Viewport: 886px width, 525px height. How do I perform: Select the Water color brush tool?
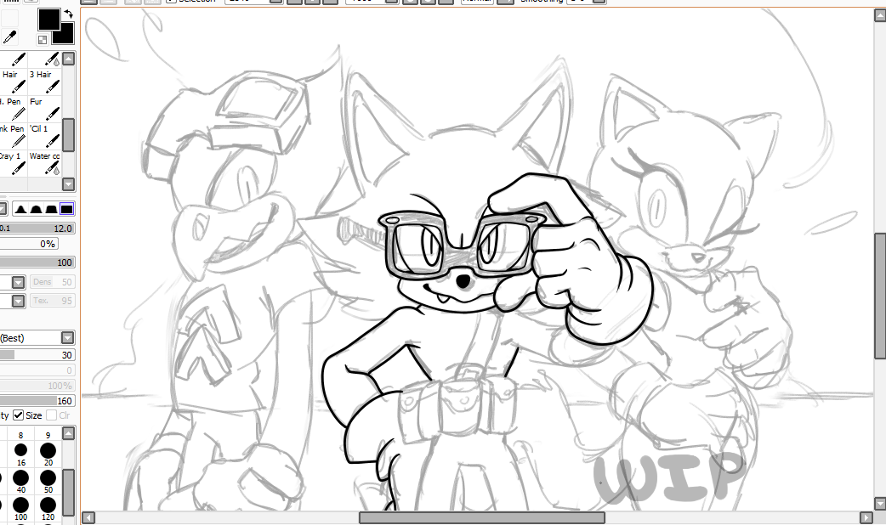44,162
